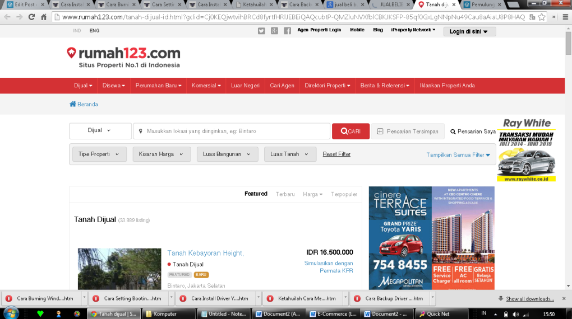Open the Disewa navigation menu

(x=113, y=86)
